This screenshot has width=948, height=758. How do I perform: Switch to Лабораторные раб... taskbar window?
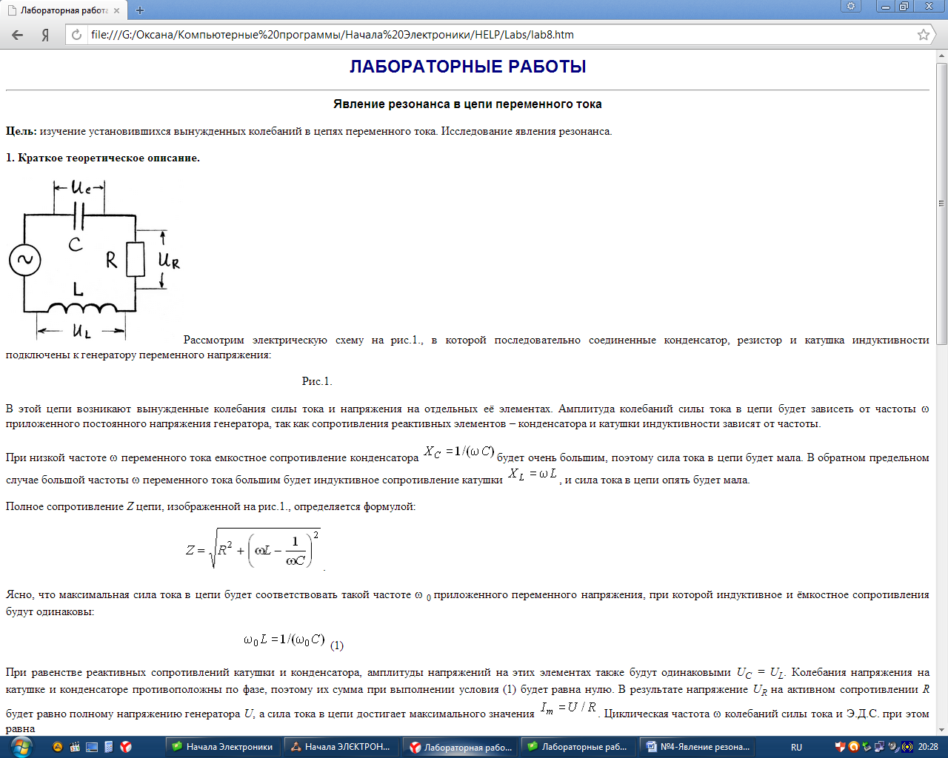tap(579, 747)
